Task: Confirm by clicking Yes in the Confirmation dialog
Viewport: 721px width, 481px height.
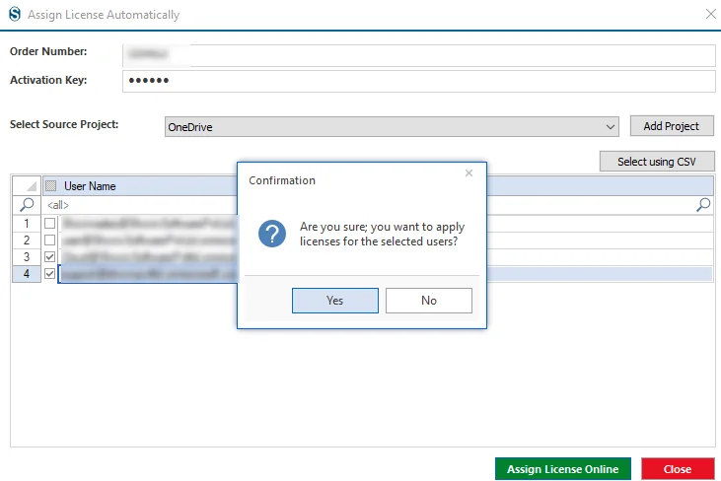Action: 334,301
